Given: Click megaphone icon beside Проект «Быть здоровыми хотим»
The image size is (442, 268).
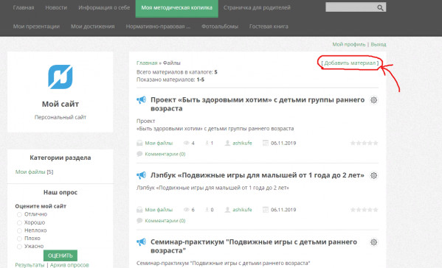Looking at the screenshot, I should coord(141,100).
